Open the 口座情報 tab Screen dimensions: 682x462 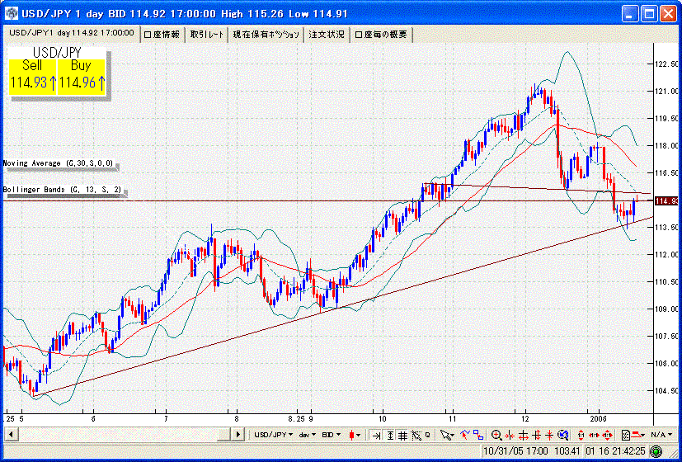[x=162, y=35]
